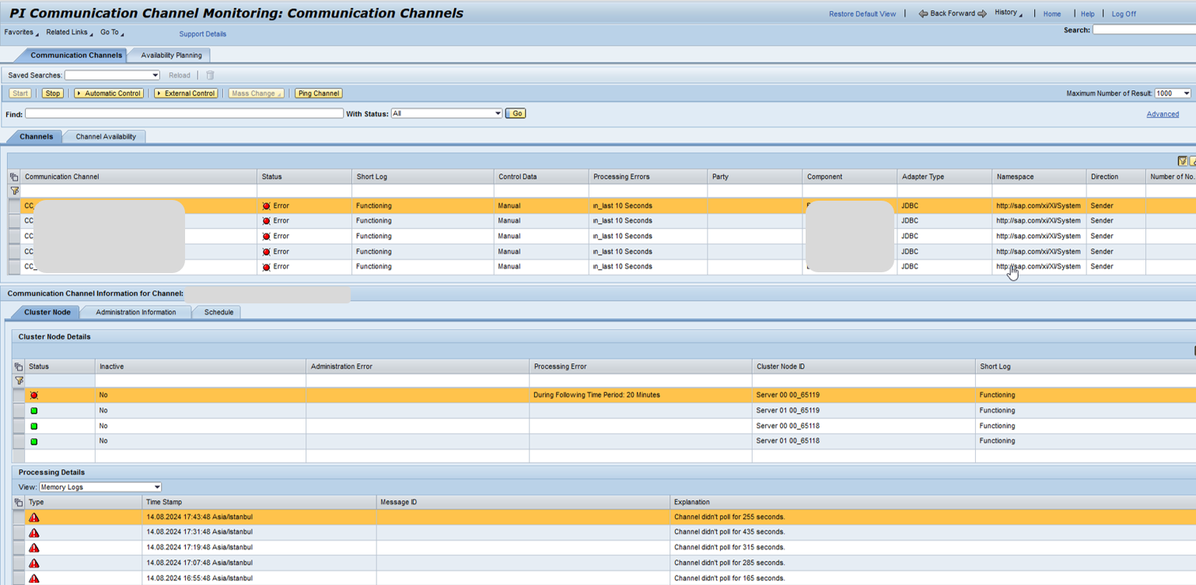
Task: Click into the Find input field
Action: click(x=184, y=114)
